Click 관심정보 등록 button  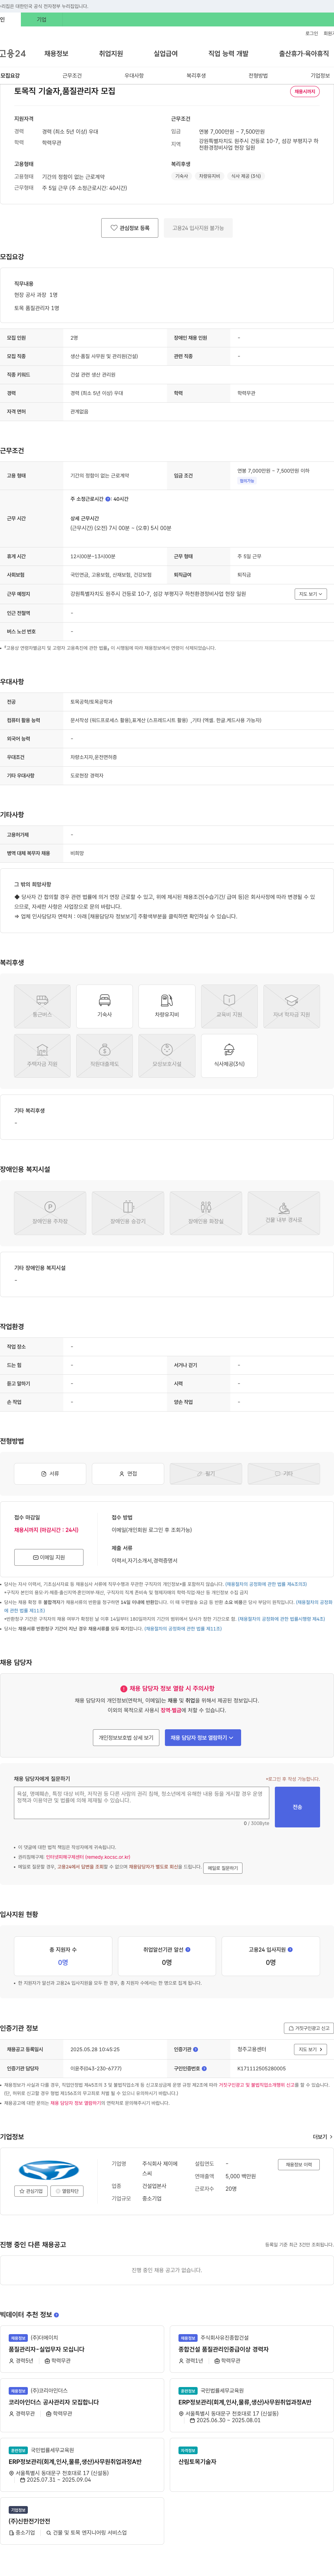coord(130,228)
